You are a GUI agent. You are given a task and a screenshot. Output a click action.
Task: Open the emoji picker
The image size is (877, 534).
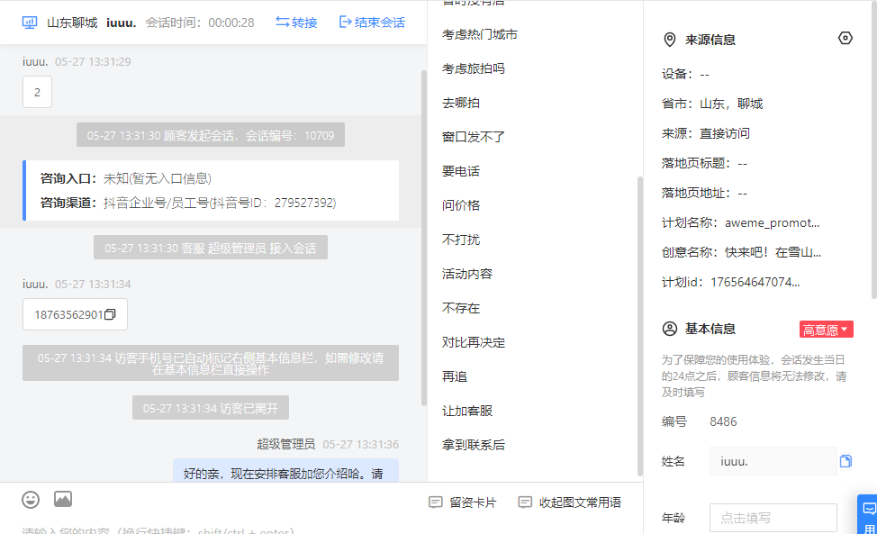tap(31, 500)
